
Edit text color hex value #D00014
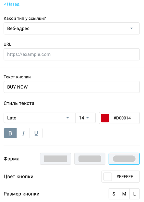pyautogui.click(x=122, y=118)
